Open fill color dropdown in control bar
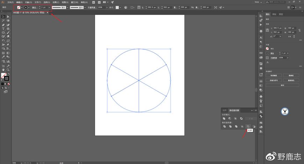This screenshot has width=304, height=164. click(22, 7)
